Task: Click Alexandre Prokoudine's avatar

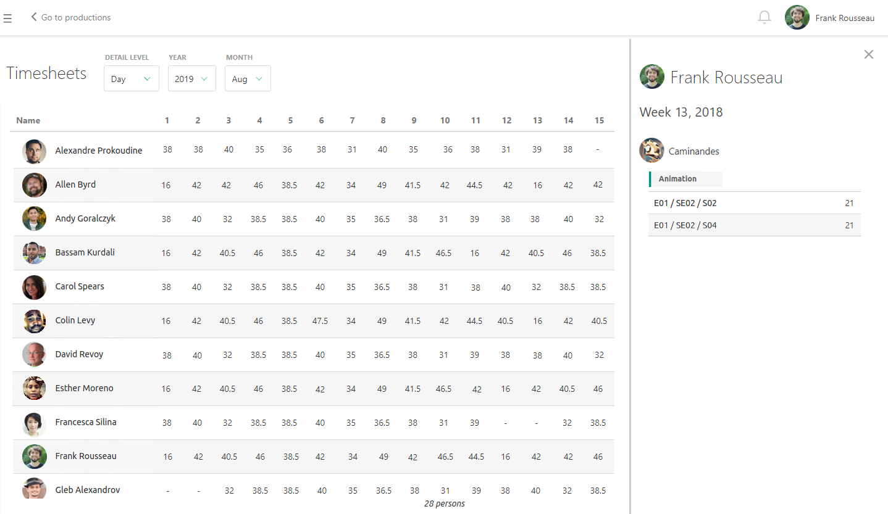Action: 35,151
